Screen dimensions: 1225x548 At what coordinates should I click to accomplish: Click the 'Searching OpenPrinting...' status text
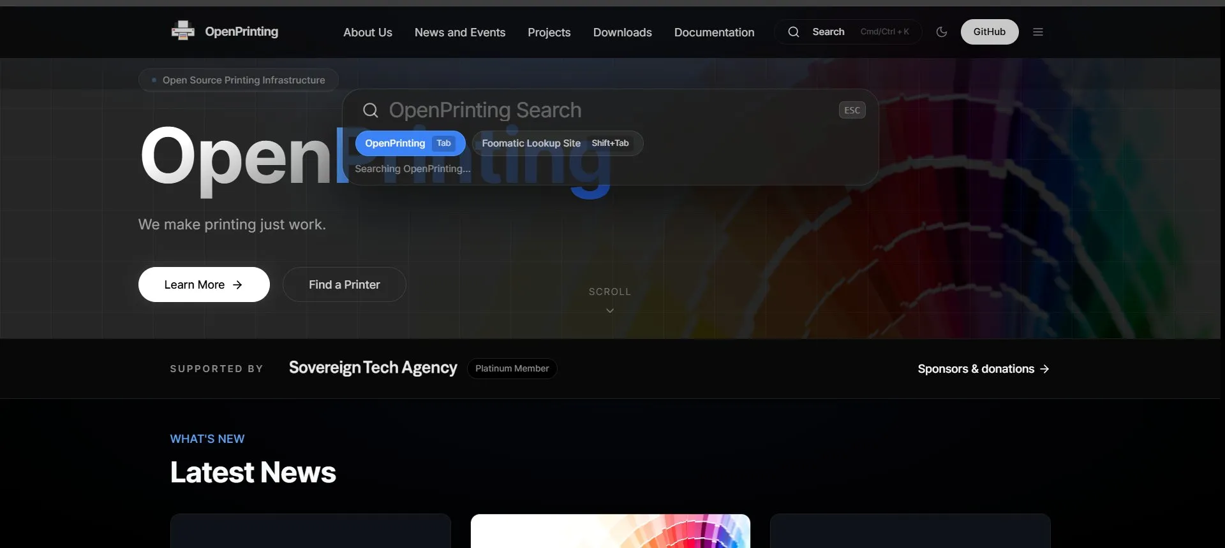(413, 169)
